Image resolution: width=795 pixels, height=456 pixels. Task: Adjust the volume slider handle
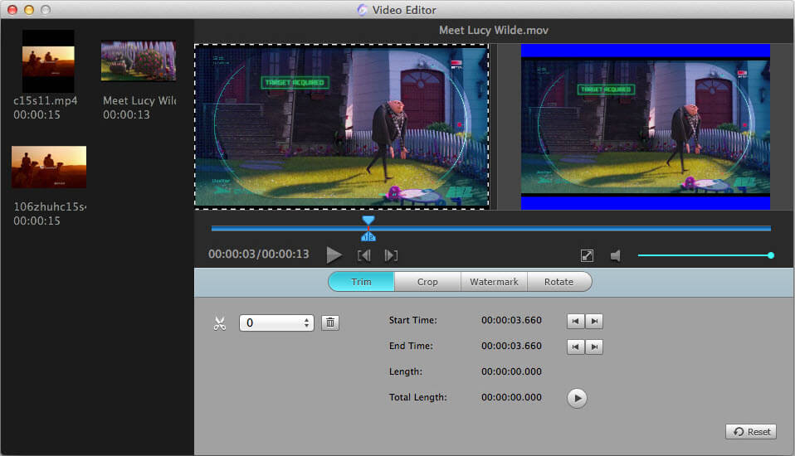(x=771, y=255)
